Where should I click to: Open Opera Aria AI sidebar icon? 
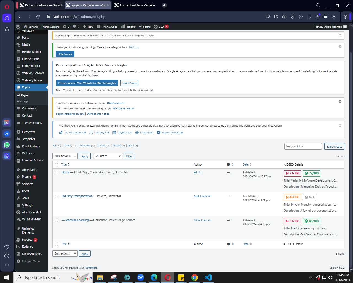click(x=7, y=123)
